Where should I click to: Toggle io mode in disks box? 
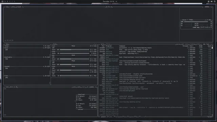pyautogui.click(x=95, y=44)
